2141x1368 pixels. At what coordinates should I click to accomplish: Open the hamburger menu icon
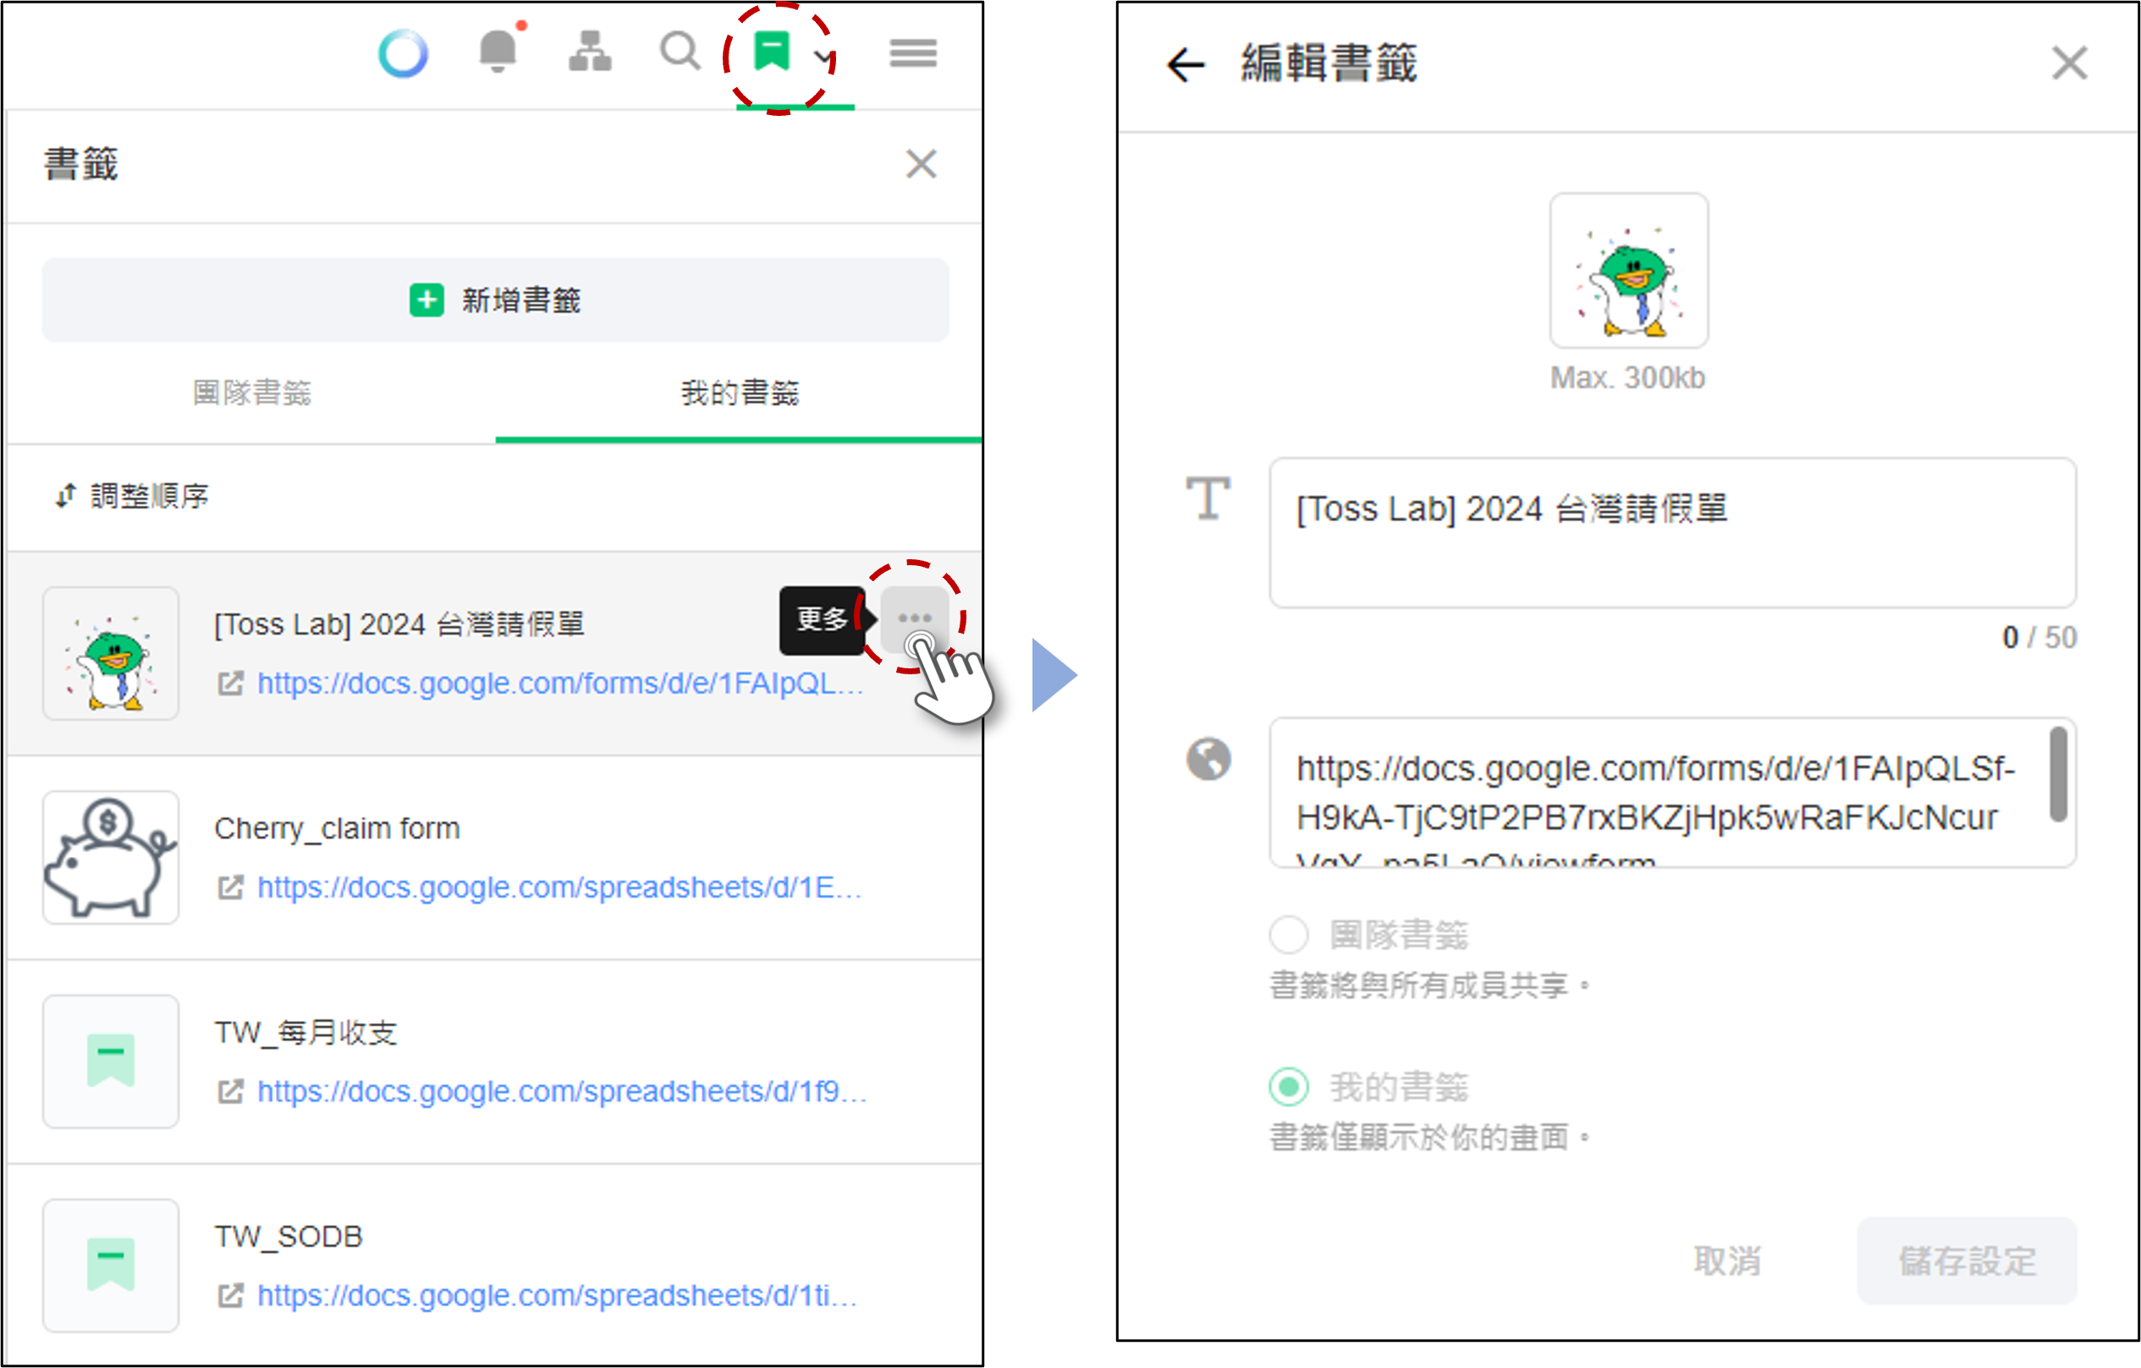coord(913,52)
